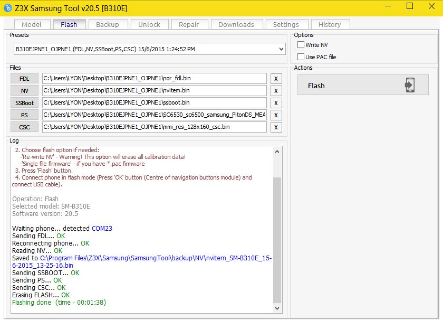Click 'Selected model: SM-B310E' log line

coord(51,206)
